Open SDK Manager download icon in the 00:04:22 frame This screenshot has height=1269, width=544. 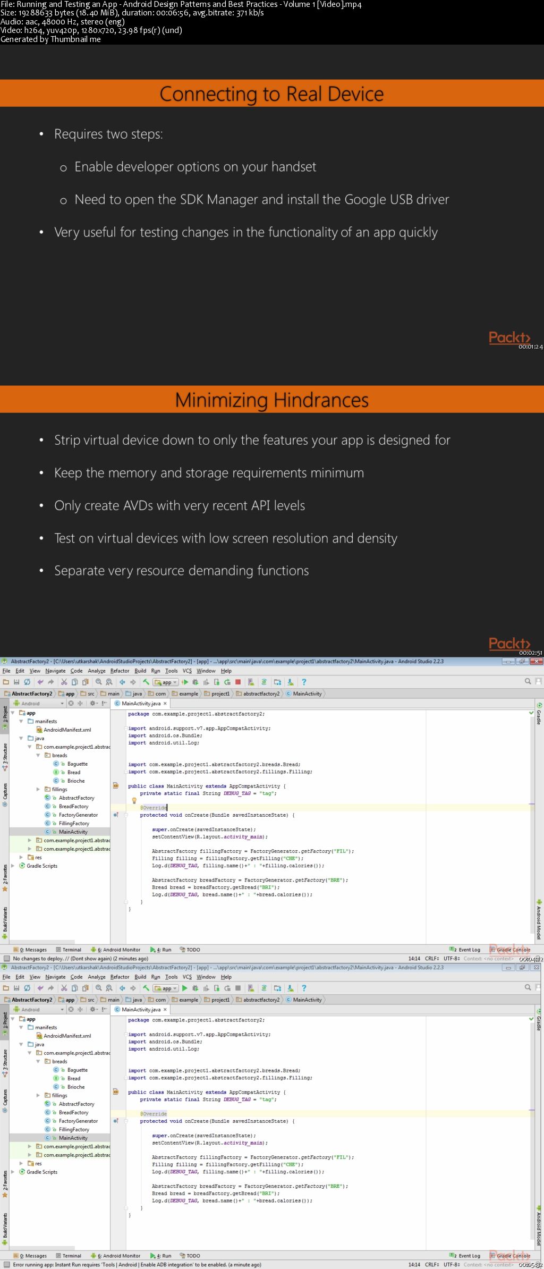pyautogui.click(x=290, y=682)
